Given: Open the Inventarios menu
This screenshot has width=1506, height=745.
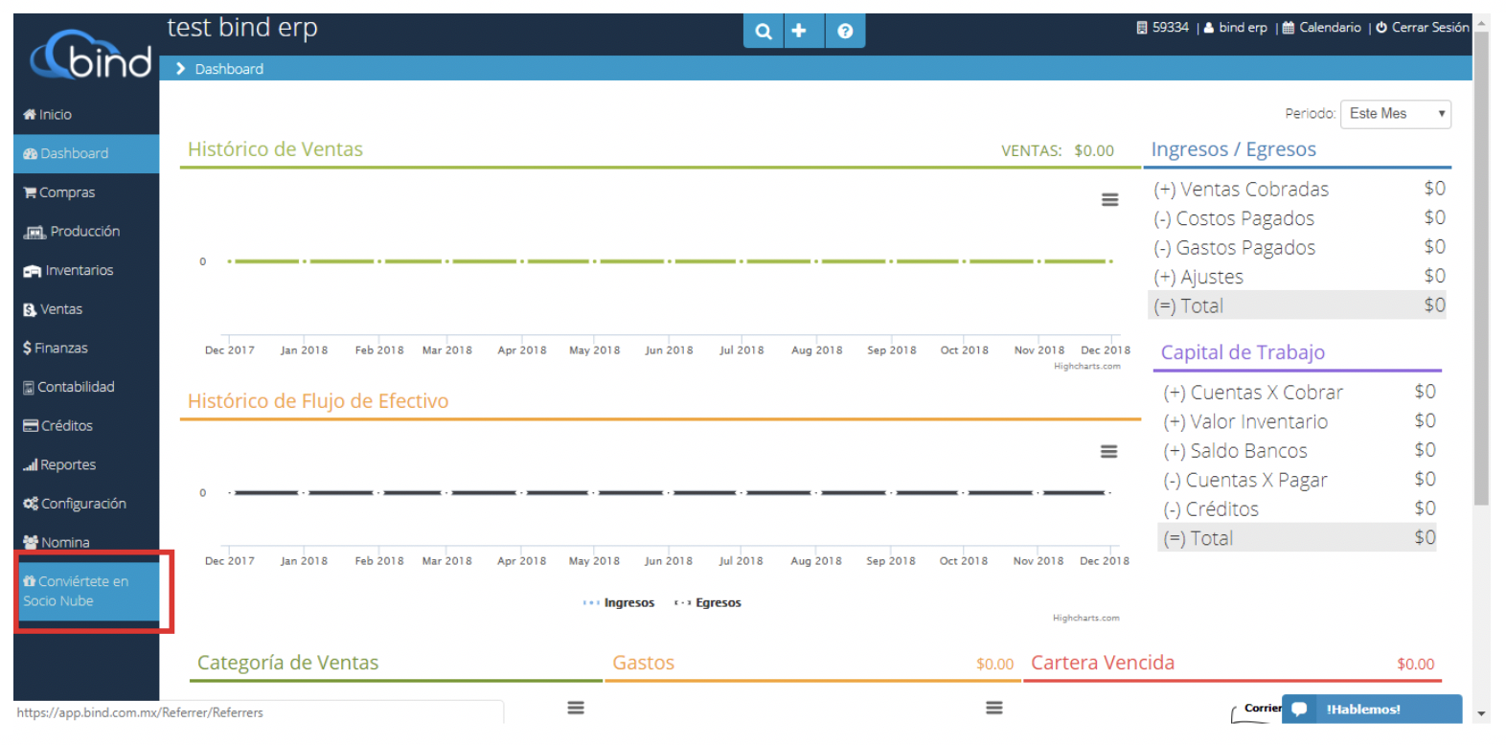Looking at the screenshot, I should click(86, 270).
